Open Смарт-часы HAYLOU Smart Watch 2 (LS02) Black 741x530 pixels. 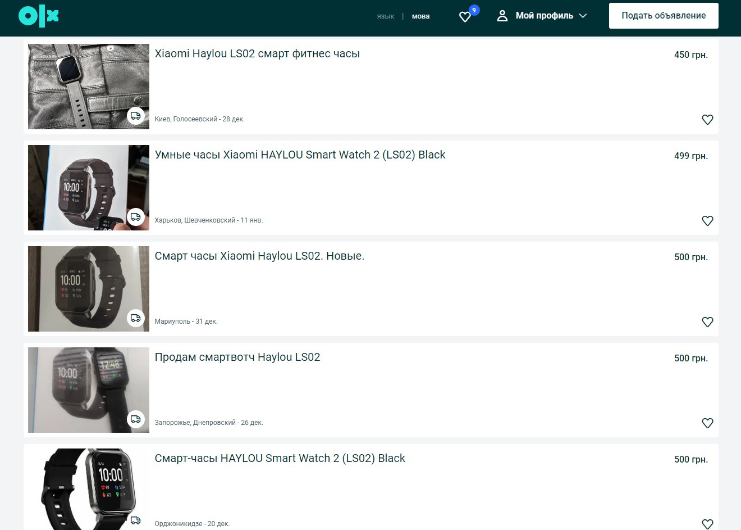pyautogui.click(x=280, y=459)
